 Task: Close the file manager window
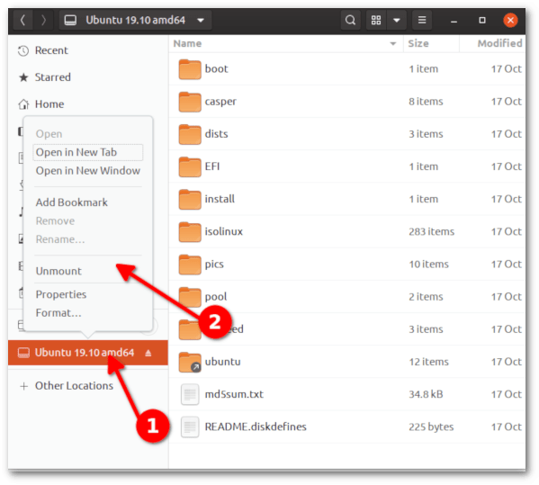point(510,21)
